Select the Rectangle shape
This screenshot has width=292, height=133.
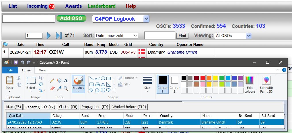108,79
